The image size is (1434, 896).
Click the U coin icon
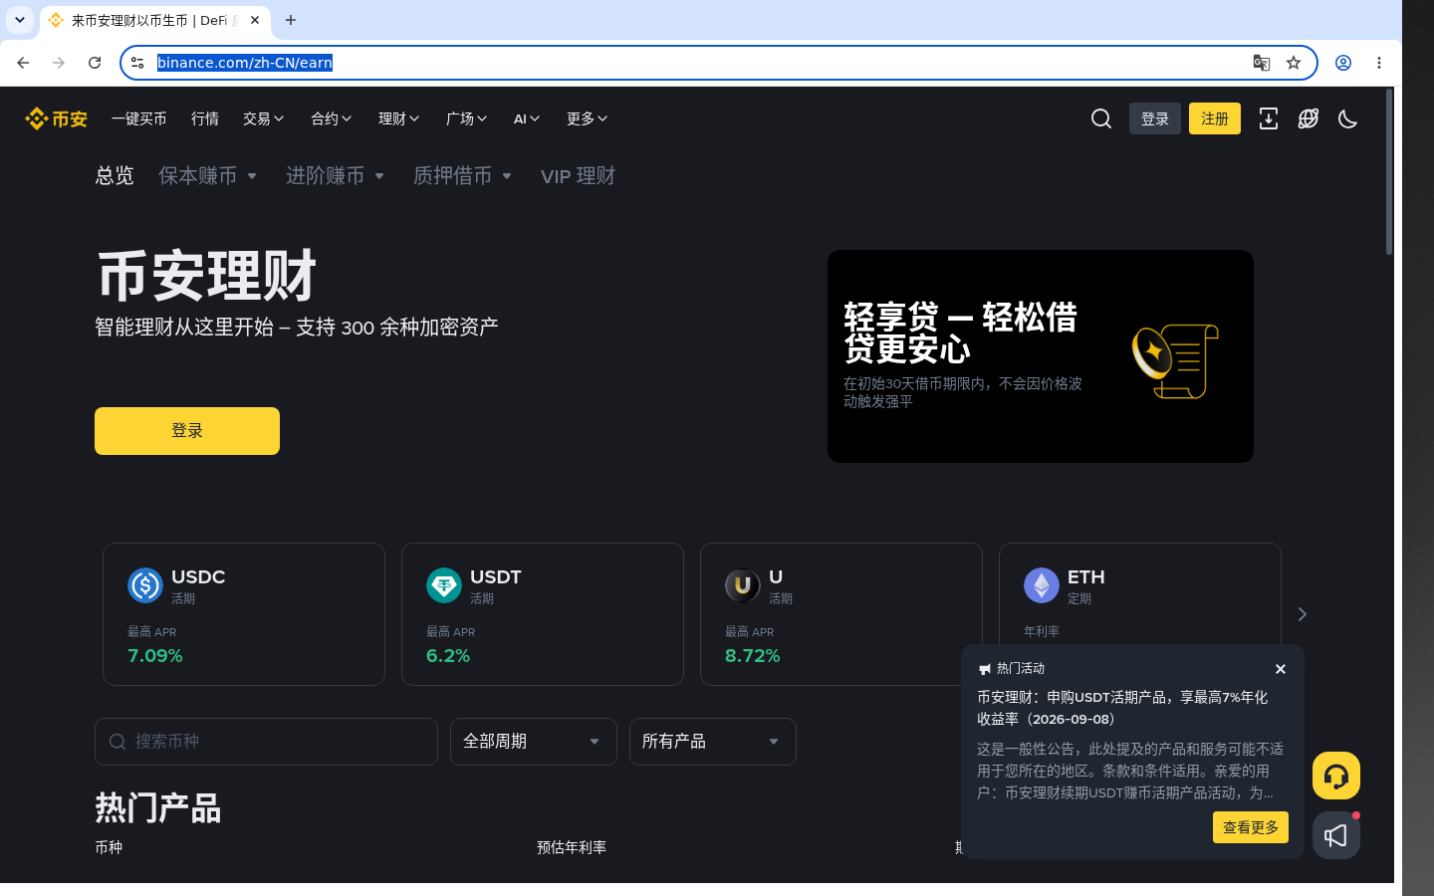pyautogui.click(x=743, y=585)
